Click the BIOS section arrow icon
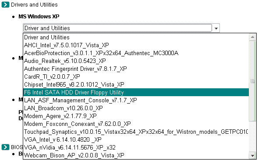Screen dimensions: 258x160 pos(5,147)
